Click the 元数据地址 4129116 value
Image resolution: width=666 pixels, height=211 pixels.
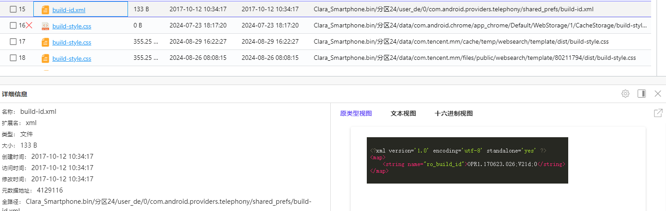(x=50, y=190)
